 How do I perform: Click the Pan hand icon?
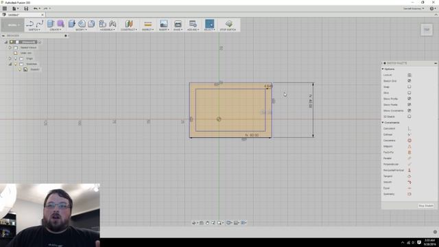coord(207,223)
